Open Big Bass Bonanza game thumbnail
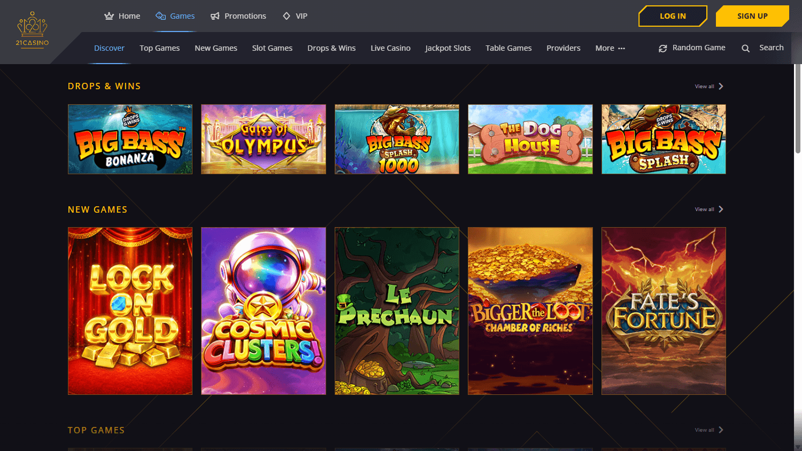This screenshot has width=802, height=451. point(130,139)
